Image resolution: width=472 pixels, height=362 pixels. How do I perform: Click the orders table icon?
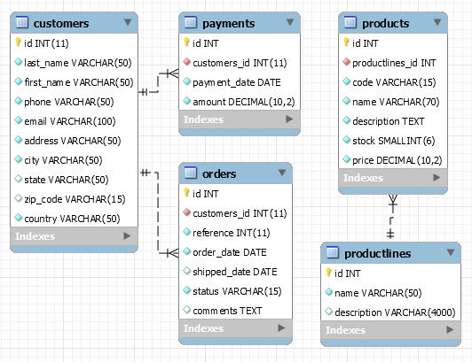[191, 173]
